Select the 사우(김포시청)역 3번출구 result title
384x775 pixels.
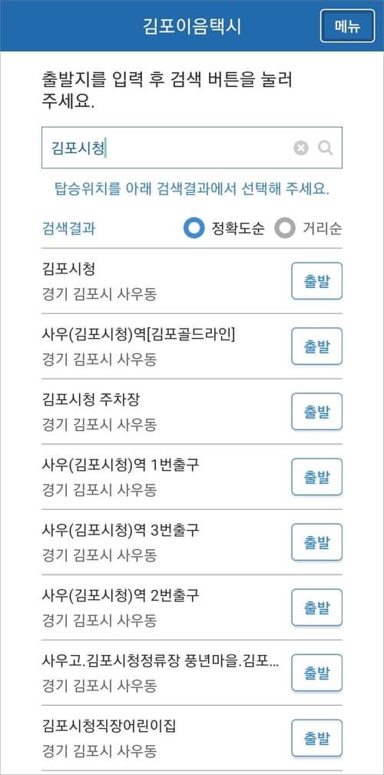(121, 530)
